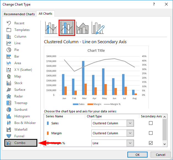Image resolution: width=173 pixels, height=160 pixels.
Task: Click the Mar label on preview axis
Action: coord(84,98)
